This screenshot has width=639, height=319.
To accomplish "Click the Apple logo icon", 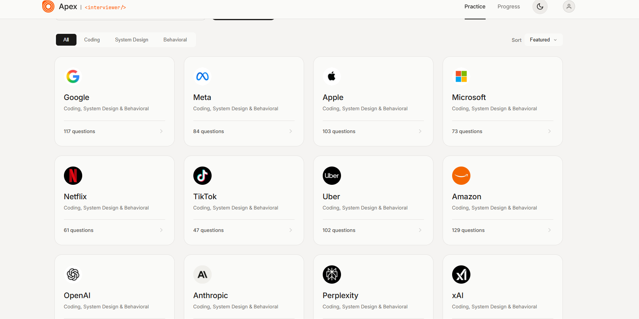I will (x=332, y=76).
